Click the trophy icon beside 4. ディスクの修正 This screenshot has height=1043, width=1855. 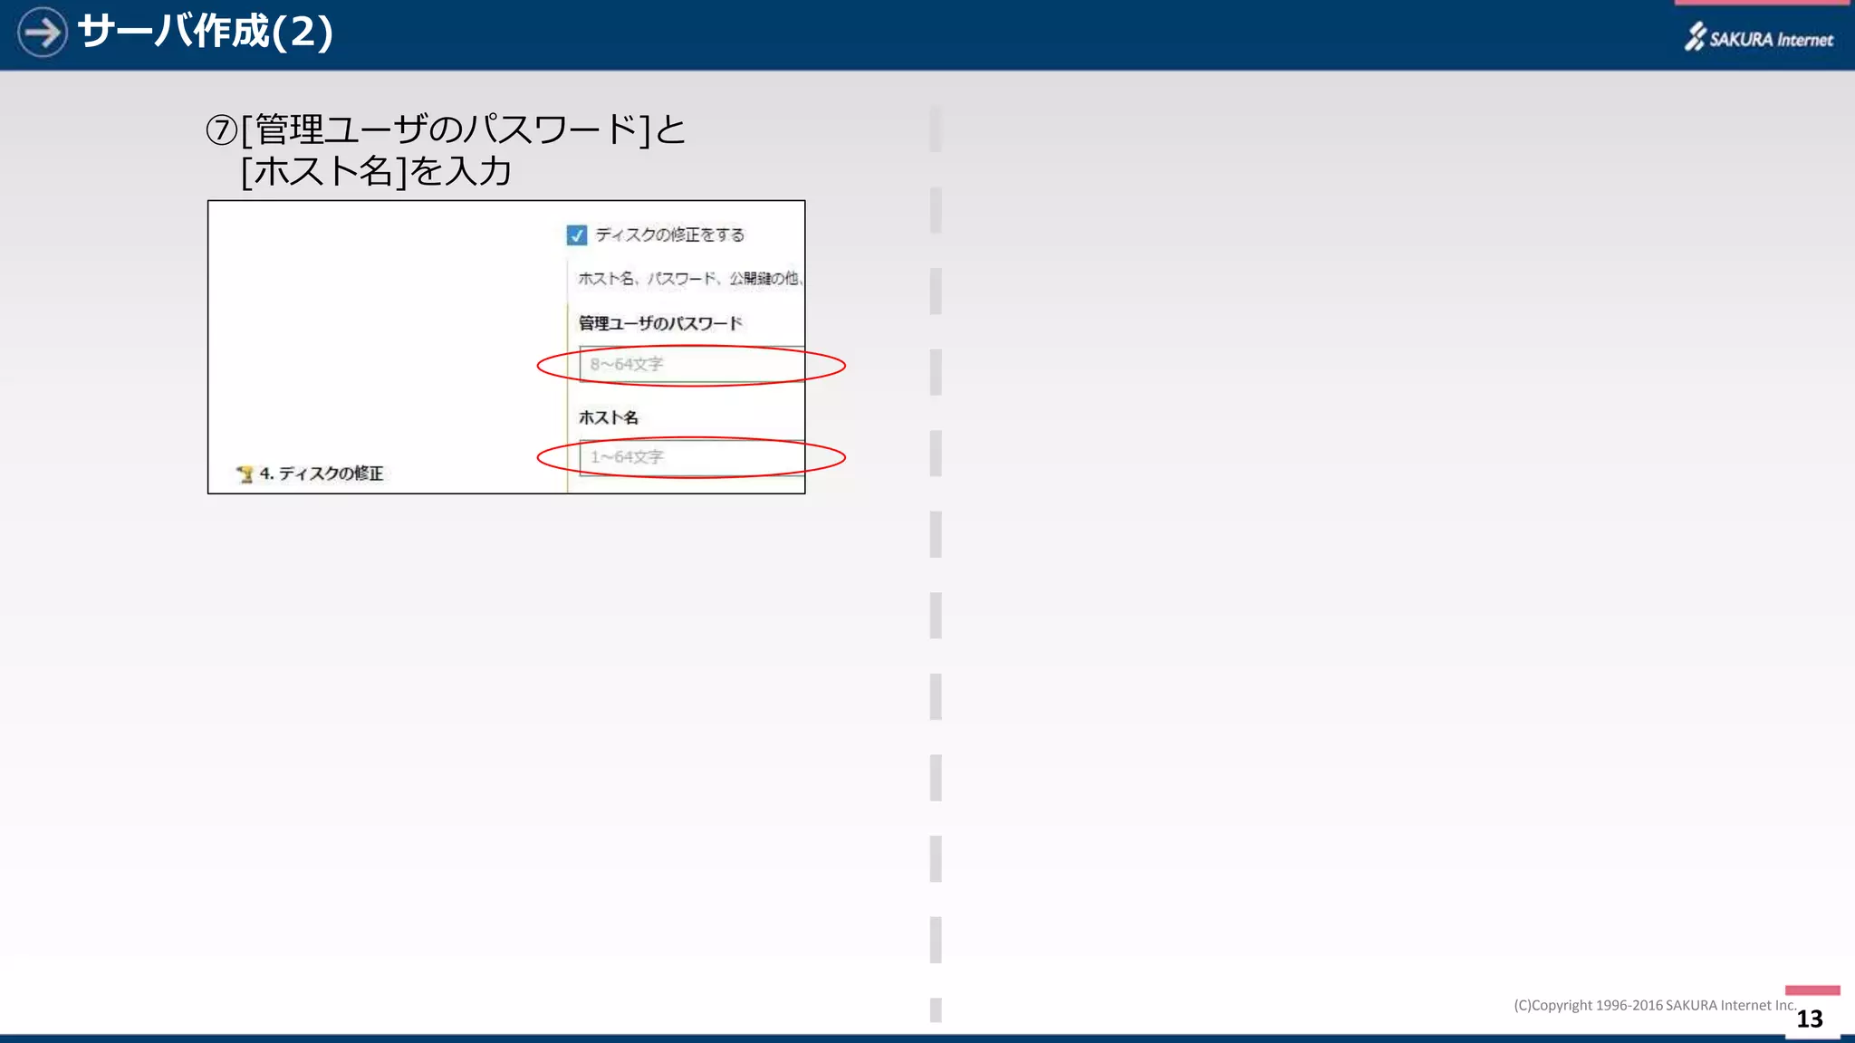click(x=245, y=474)
